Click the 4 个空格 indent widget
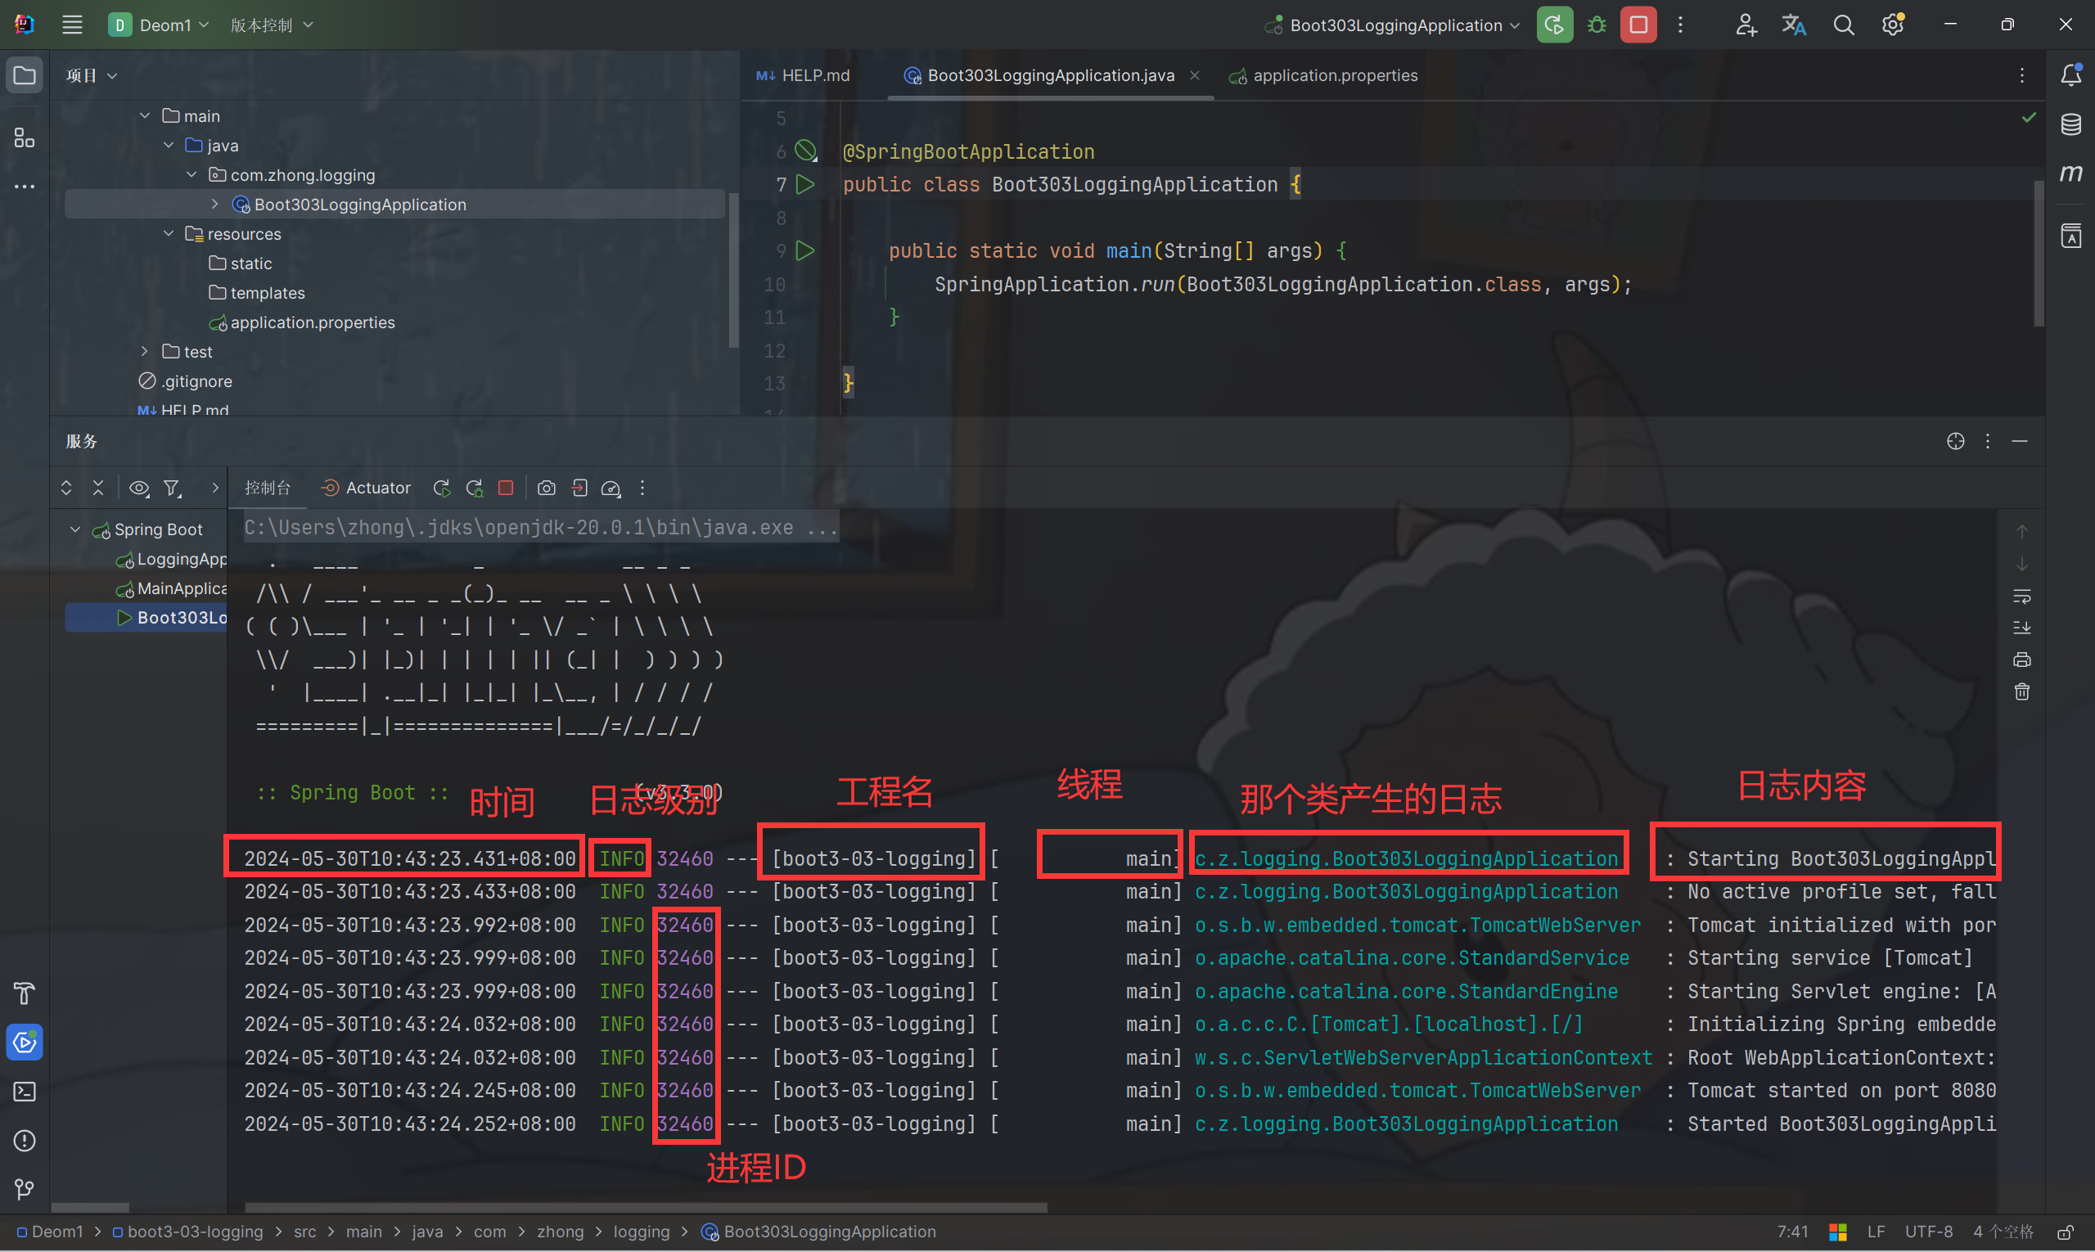This screenshot has width=2095, height=1252. [2003, 1232]
